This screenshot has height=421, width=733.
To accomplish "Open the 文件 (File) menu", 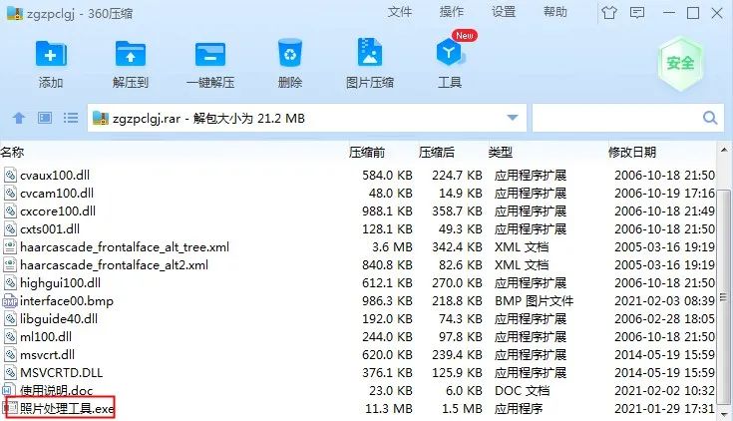I will (400, 12).
